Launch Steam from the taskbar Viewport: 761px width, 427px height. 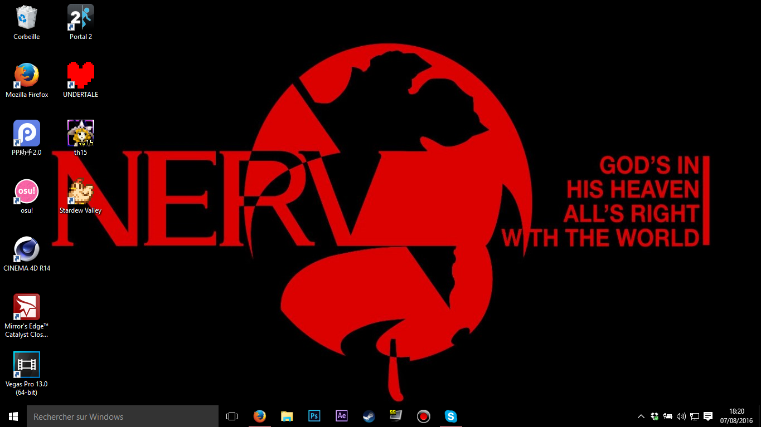[x=369, y=416]
